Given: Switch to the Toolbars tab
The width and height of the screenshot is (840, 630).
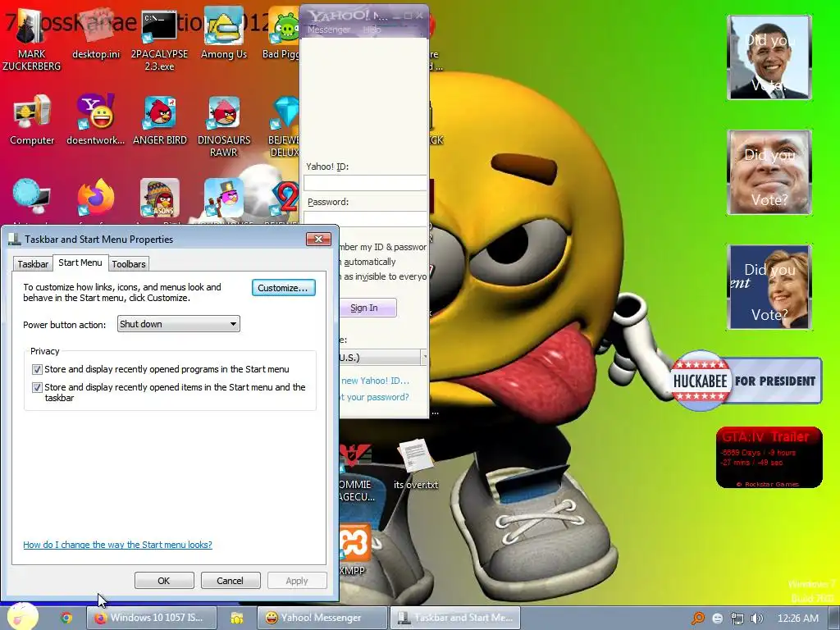Looking at the screenshot, I should pos(129,263).
